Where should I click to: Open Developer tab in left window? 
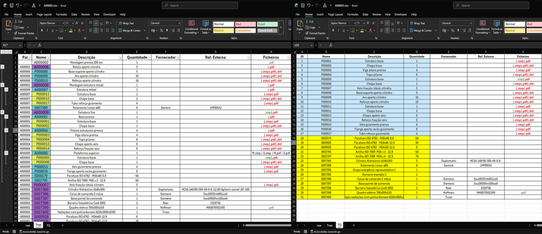tap(110, 14)
